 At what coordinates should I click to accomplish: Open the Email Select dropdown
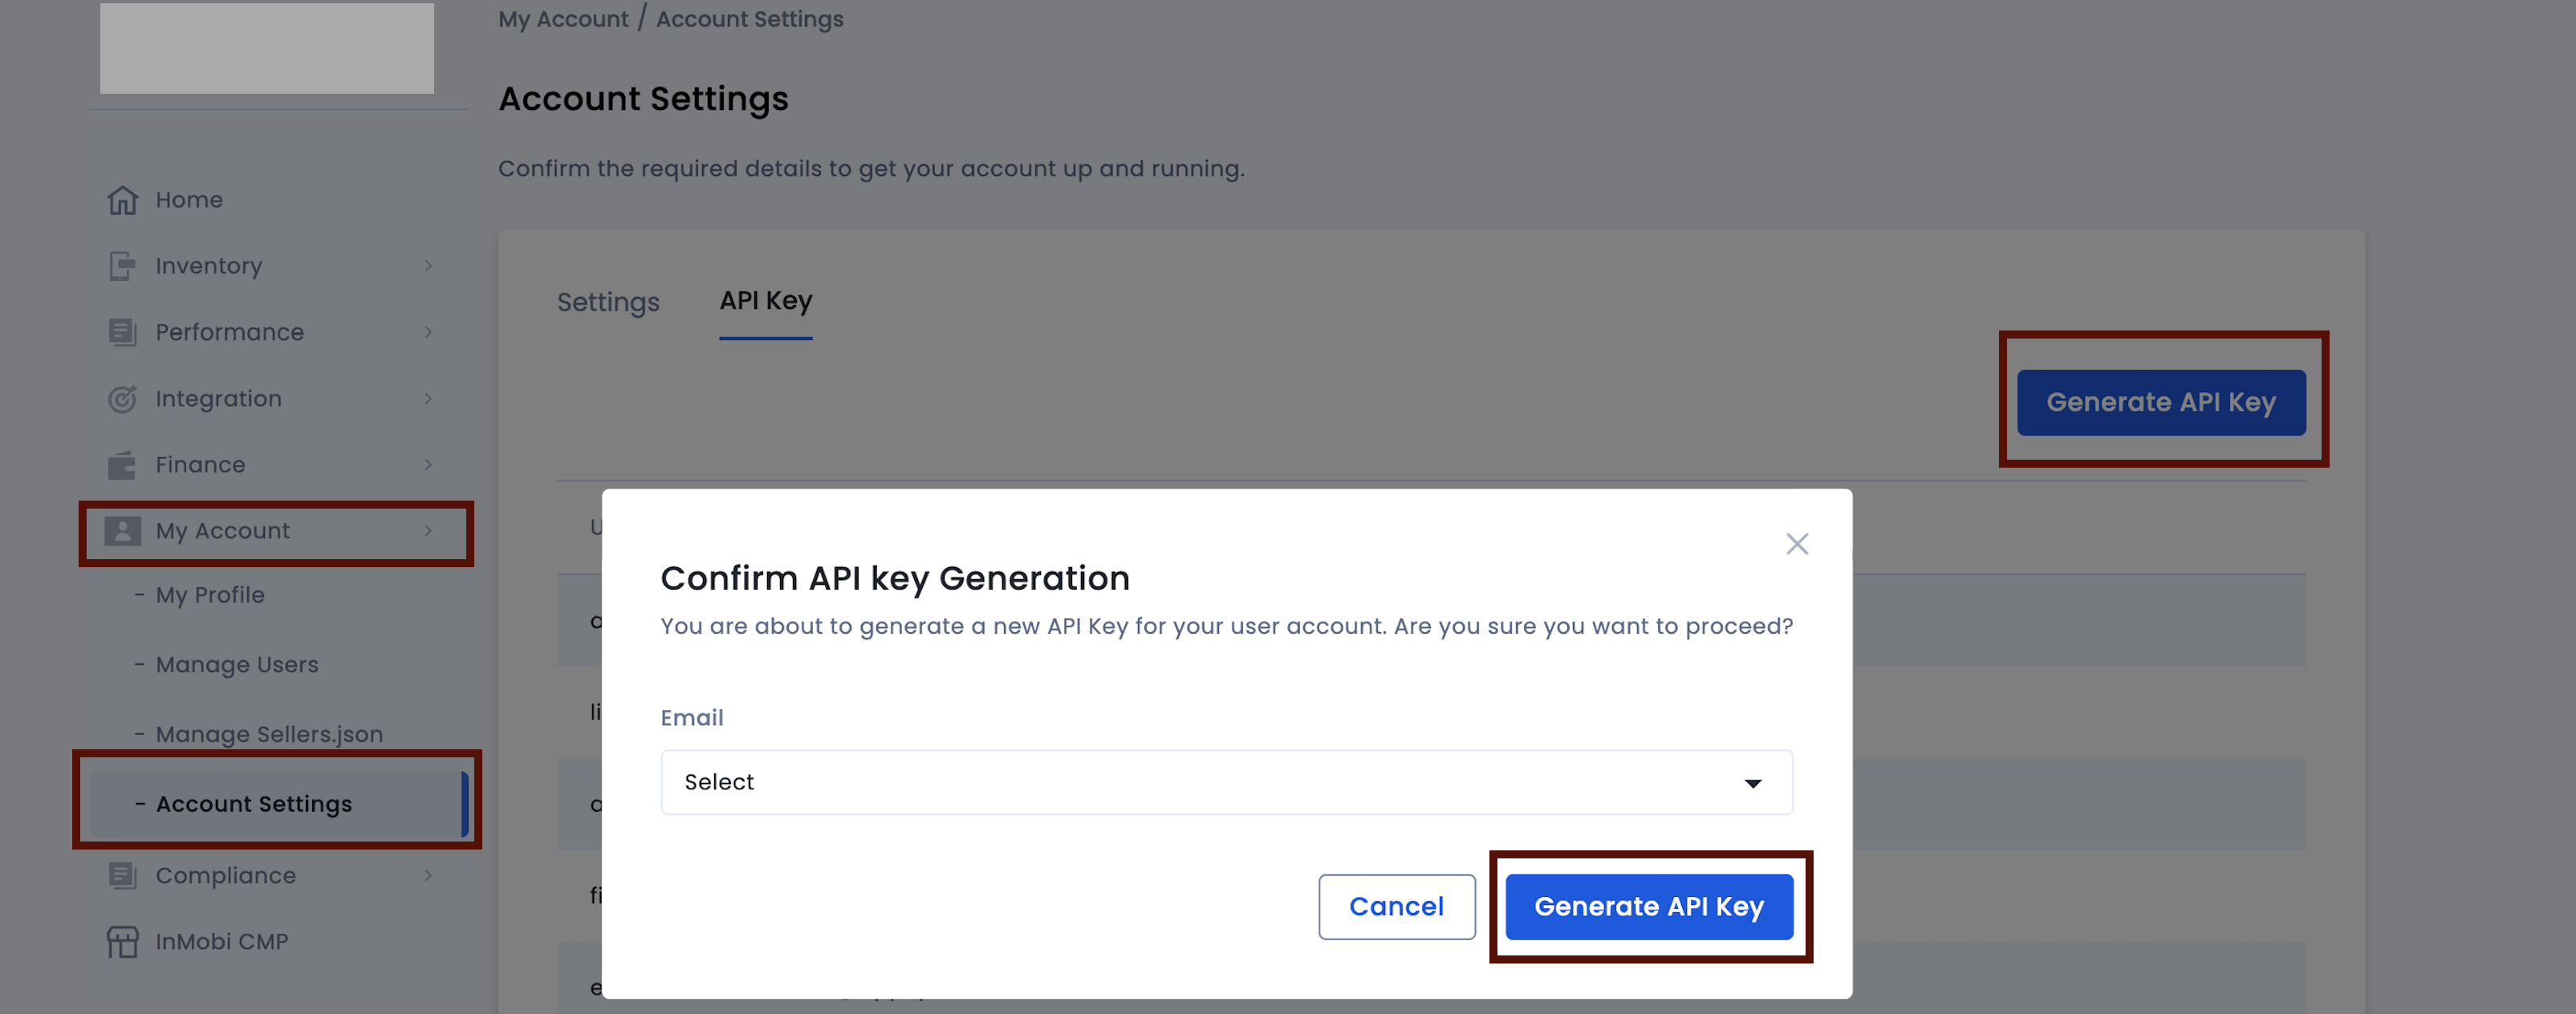tap(1225, 782)
